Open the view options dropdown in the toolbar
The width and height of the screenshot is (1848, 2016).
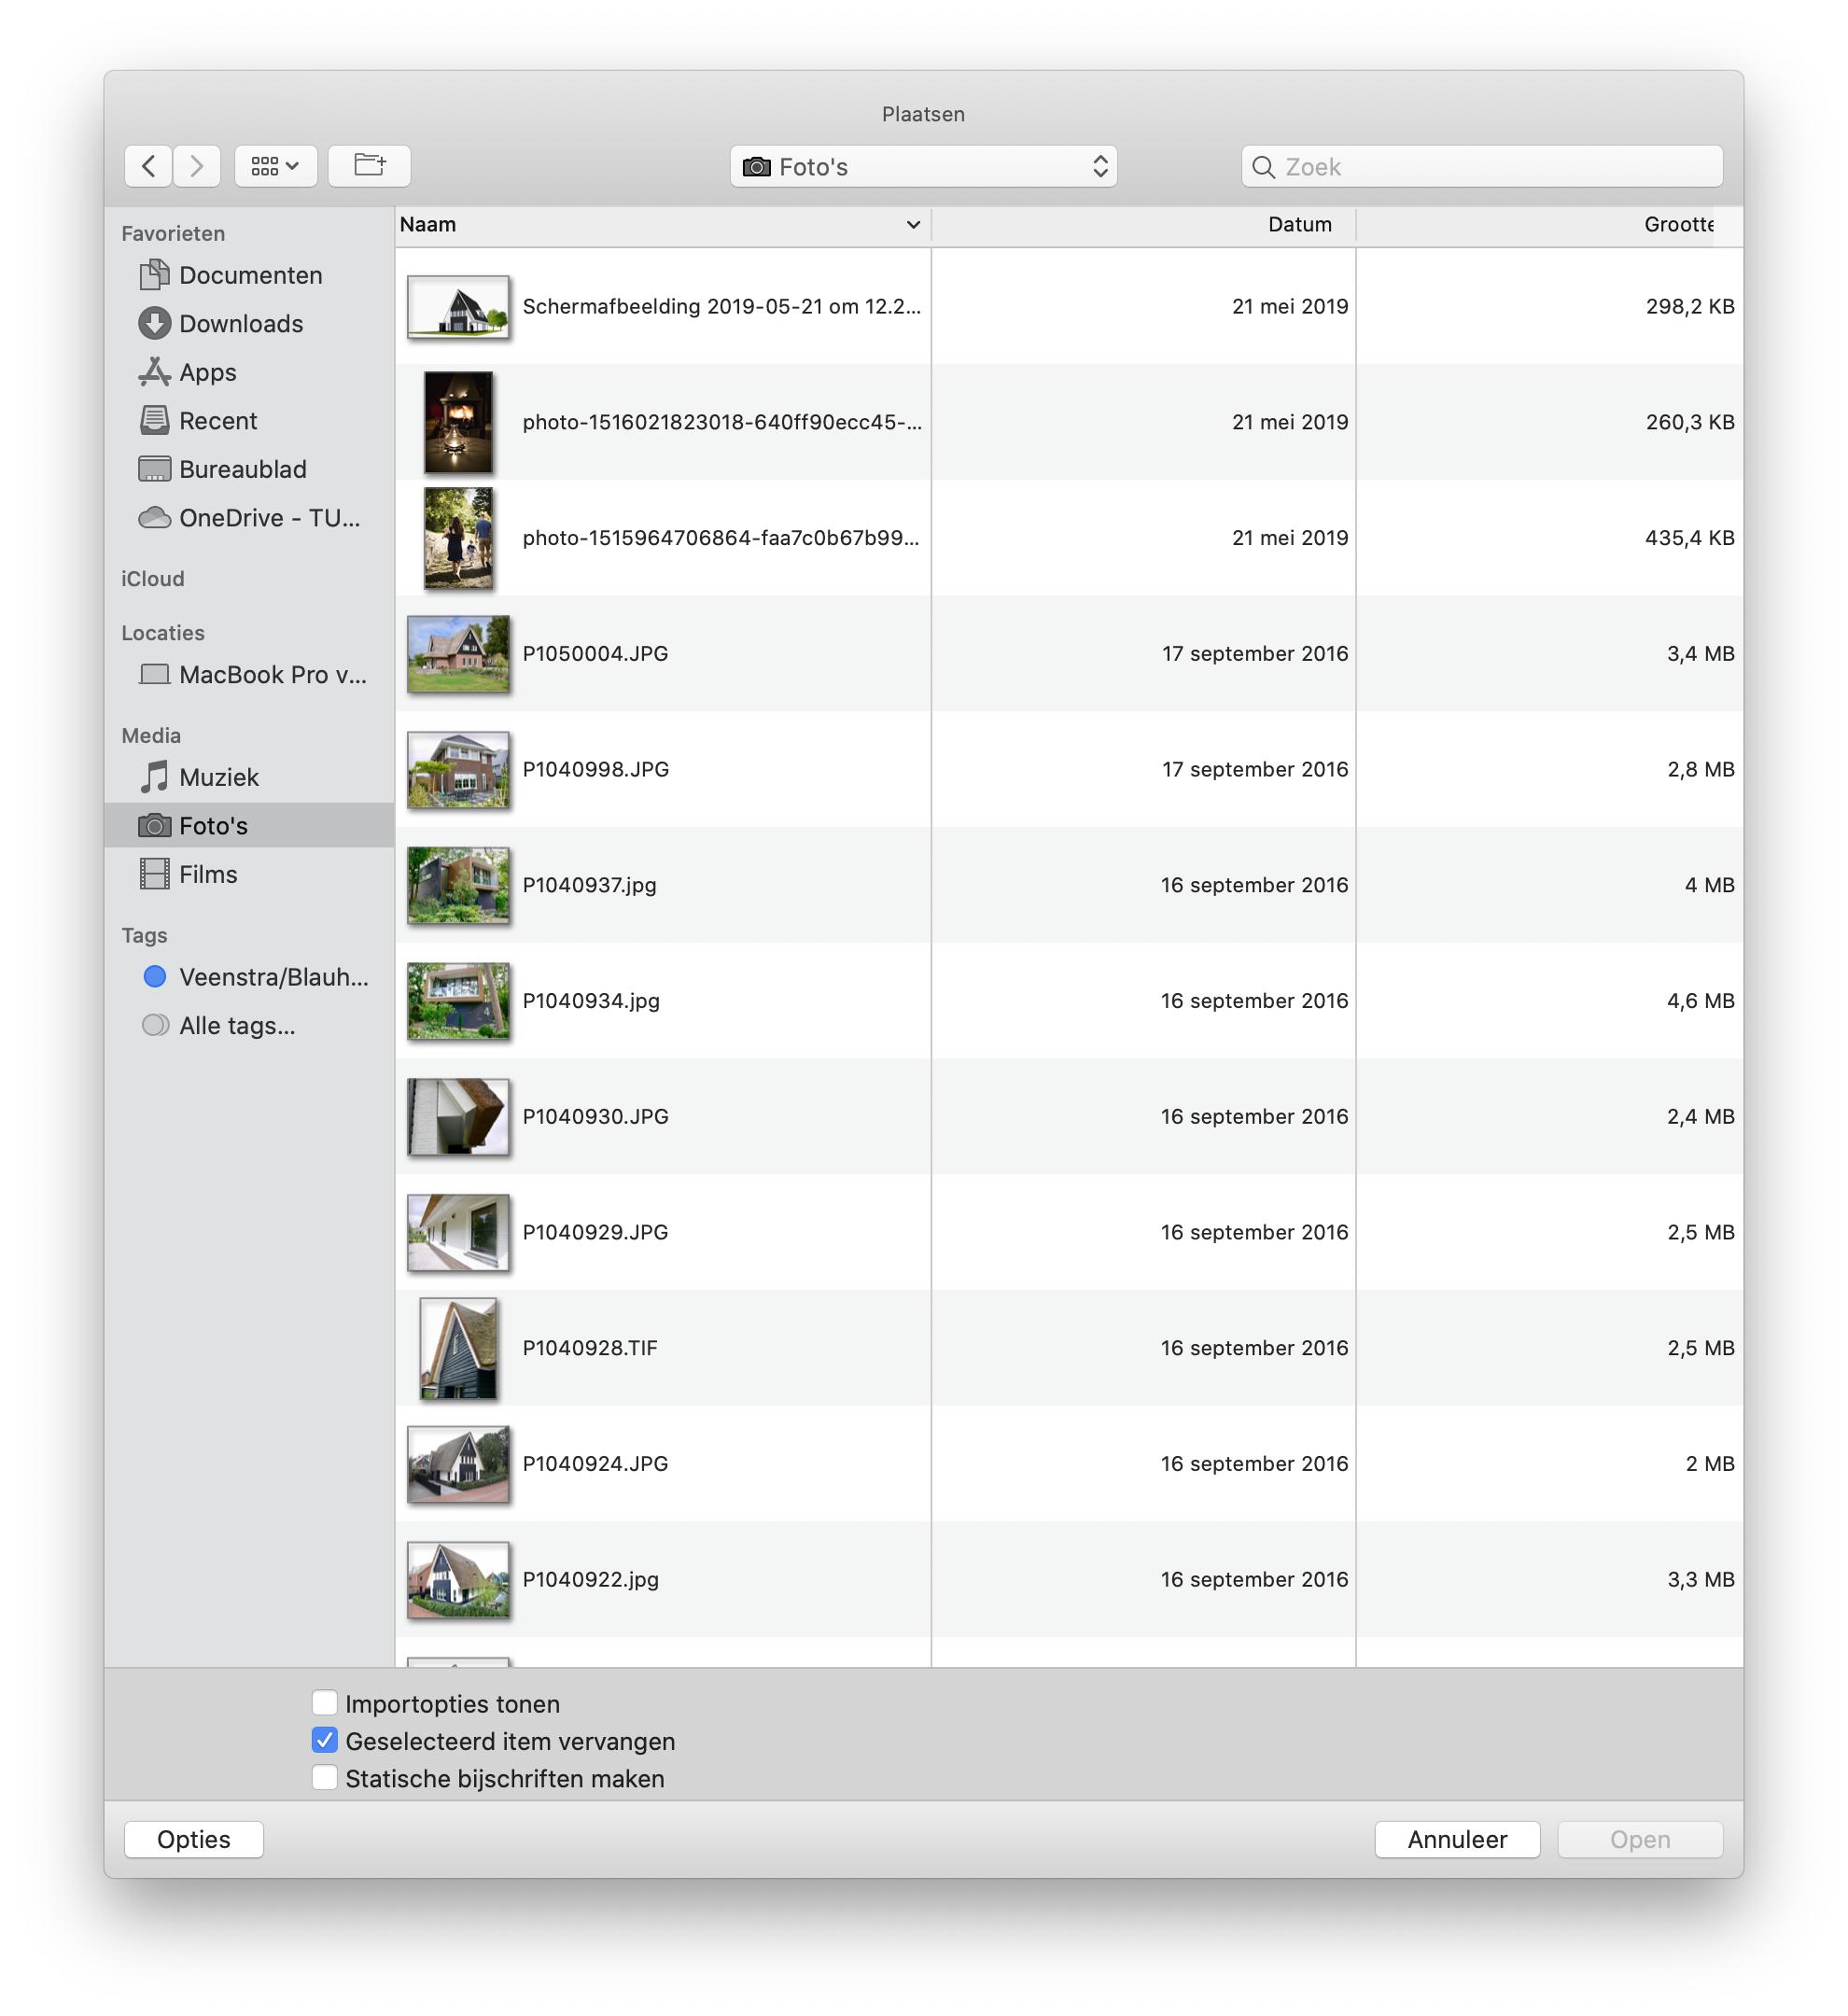[x=275, y=166]
